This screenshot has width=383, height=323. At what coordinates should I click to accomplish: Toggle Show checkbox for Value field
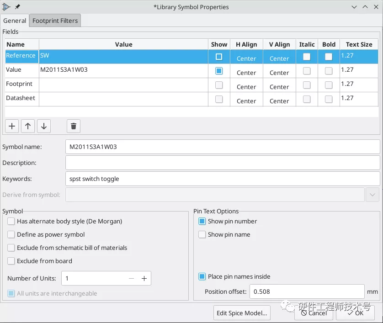pos(219,71)
